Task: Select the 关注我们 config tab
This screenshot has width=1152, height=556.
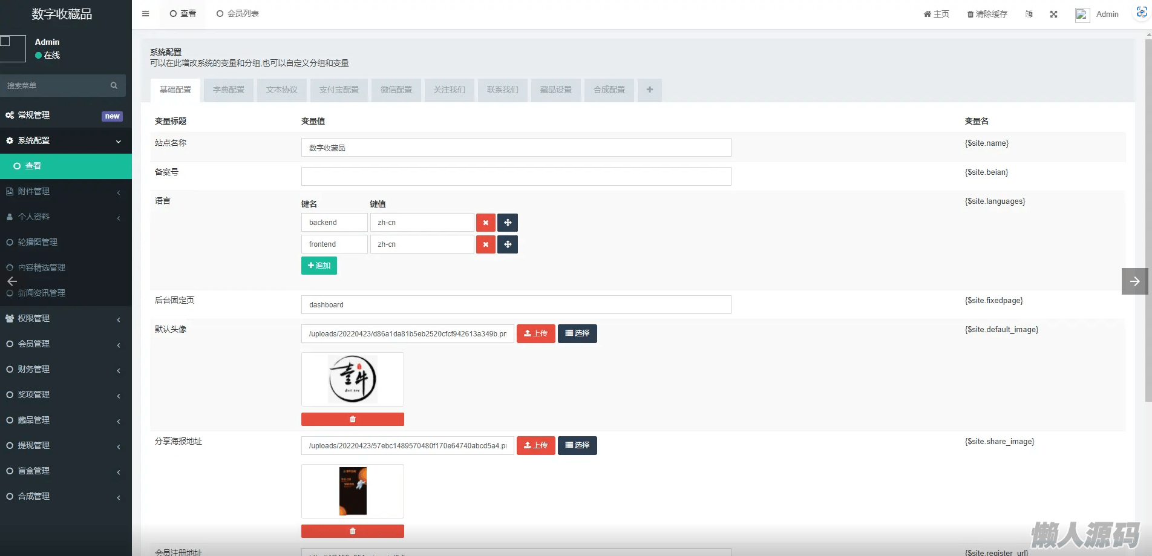Action: pyautogui.click(x=450, y=90)
